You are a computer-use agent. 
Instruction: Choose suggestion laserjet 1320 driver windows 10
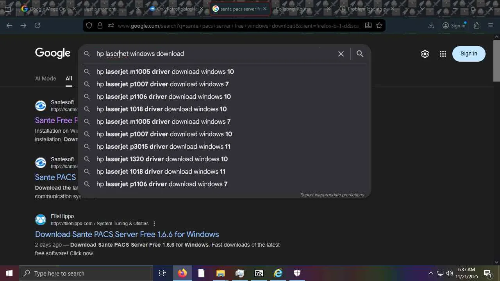point(225,159)
